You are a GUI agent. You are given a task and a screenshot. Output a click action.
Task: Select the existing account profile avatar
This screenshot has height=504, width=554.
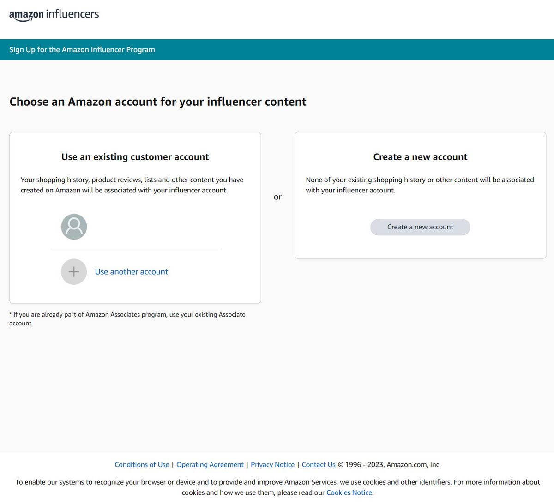pos(74,227)
